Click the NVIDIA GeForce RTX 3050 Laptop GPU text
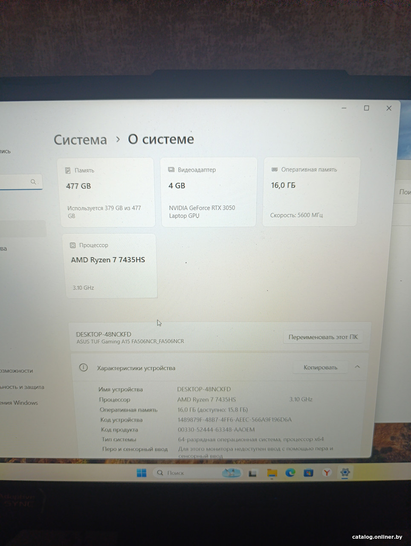411x546 pixels. (x=202, y=212)
